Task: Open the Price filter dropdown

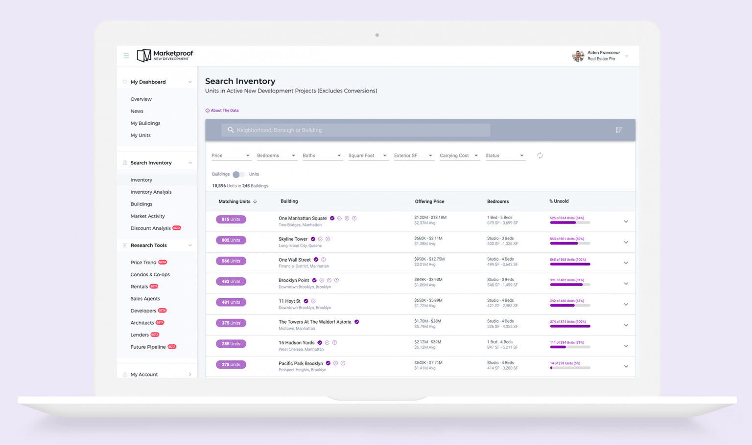Action: (x=231, y=156)
